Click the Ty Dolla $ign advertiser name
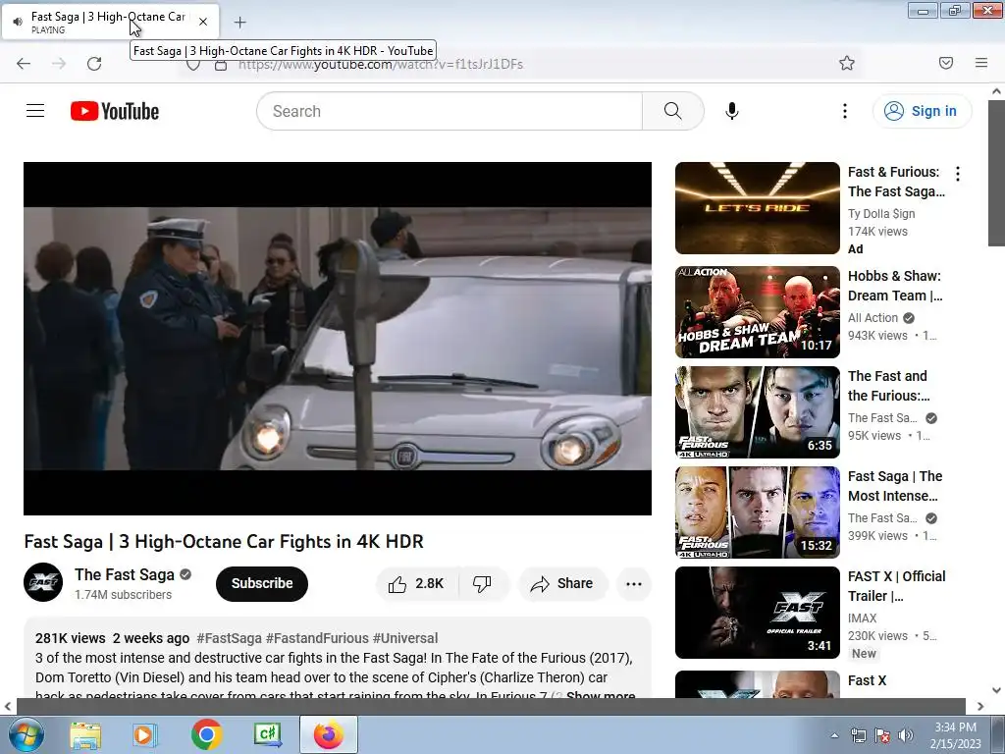The height and width of the screenshot is (754, 1005). coord(881,213)
